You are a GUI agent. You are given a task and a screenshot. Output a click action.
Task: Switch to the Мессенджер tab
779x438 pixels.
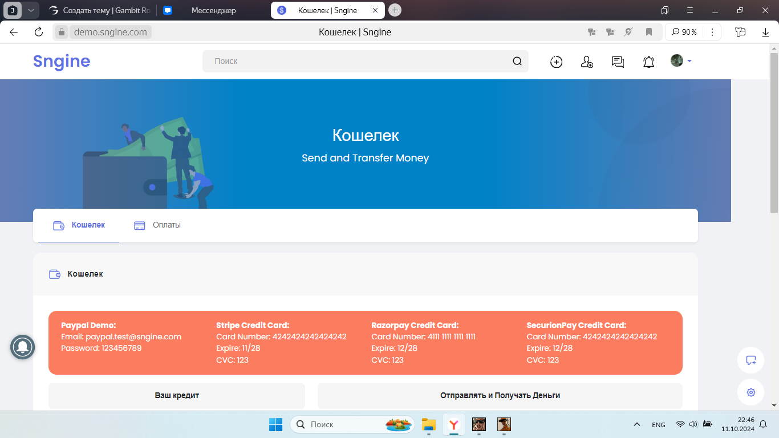tap(213, 10)
